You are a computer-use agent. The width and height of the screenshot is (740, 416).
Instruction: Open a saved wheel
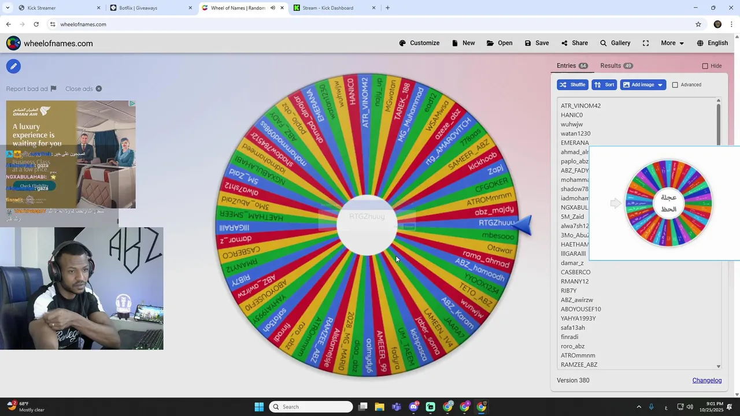tap(499, 43)
